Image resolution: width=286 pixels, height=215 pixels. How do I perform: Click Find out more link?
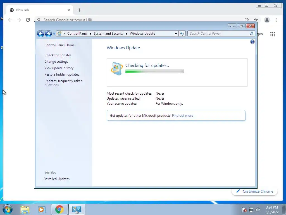pos(182,116)
